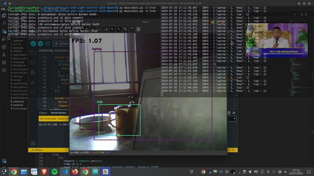Open the Arduino IDE Sketchbook folder icon
Screen dimensions: 314x176
(33, 52)
